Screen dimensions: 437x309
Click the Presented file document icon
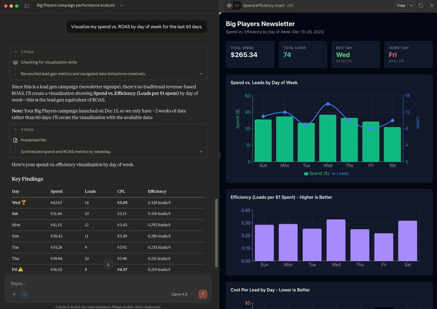point(15,140)
